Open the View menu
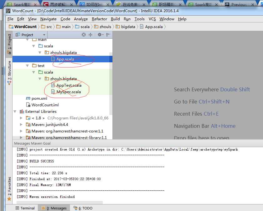Viewport: 263px width, 211px height. (x=32, y=19)
